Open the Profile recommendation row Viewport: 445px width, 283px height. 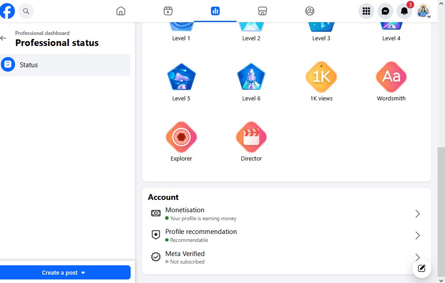tap(287, 235)
